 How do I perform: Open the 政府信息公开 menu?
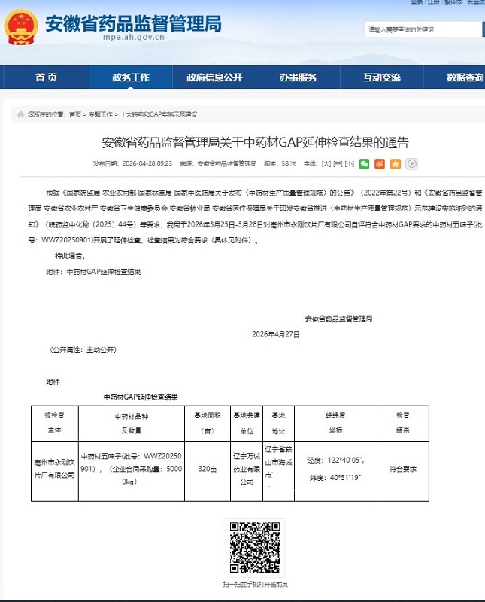(x=214, y=78)
